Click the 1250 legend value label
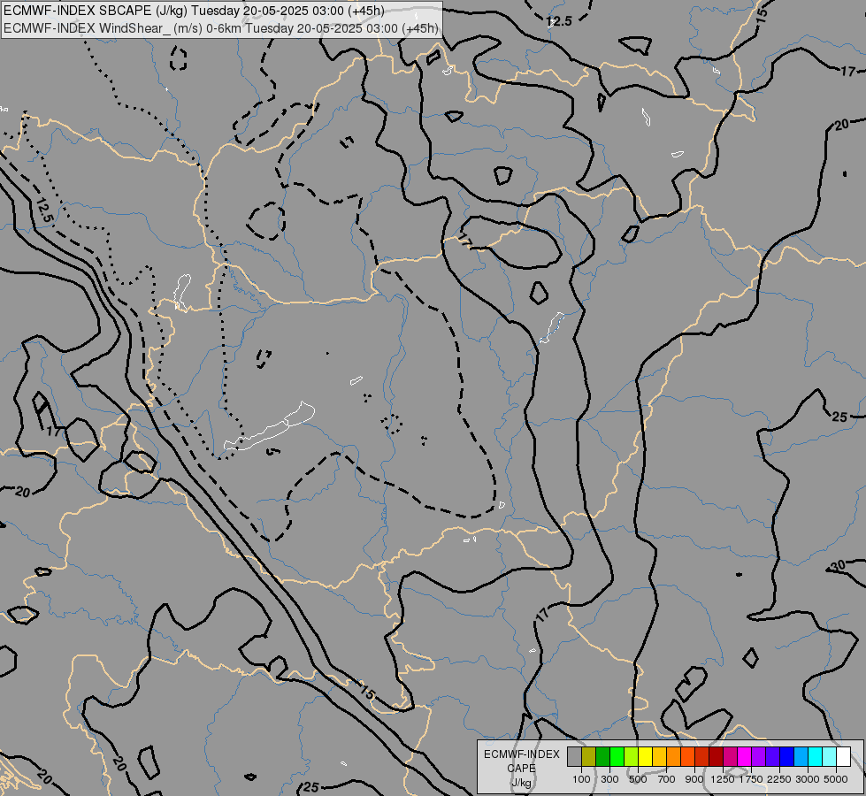This screenshot has width=866, height=796. point(723,779)
